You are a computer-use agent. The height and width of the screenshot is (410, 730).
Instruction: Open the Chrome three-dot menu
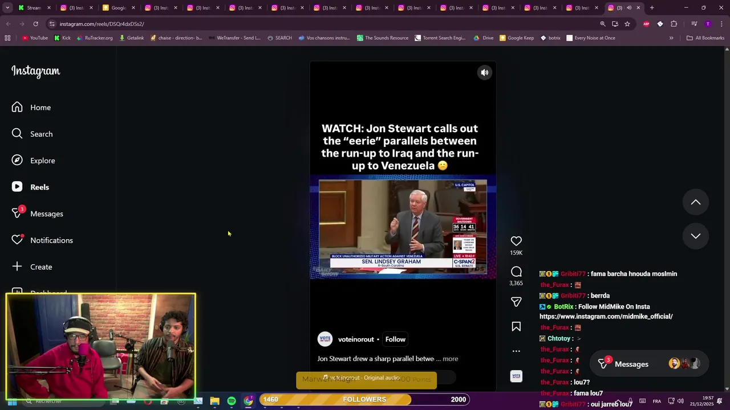click(x=722, y=24)
